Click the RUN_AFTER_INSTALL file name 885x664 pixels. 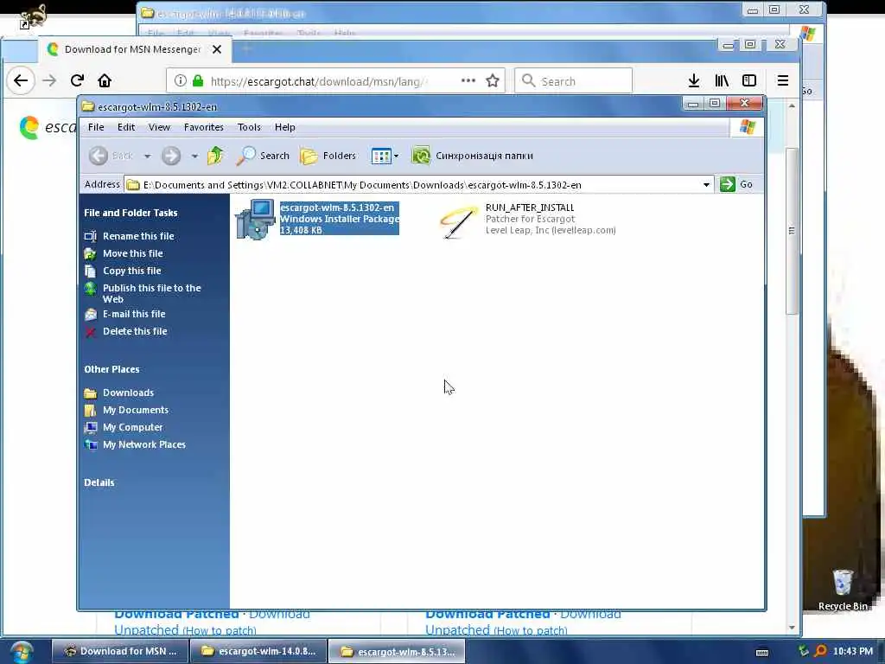pos(530,207)
